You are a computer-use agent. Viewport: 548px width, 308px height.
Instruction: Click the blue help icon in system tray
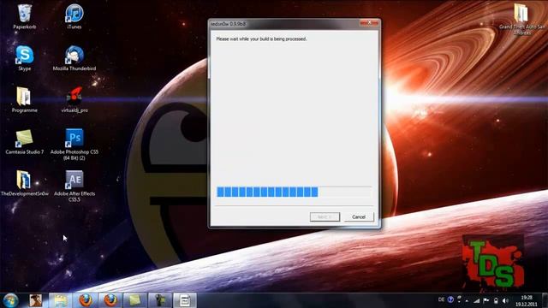pos(450,299)
